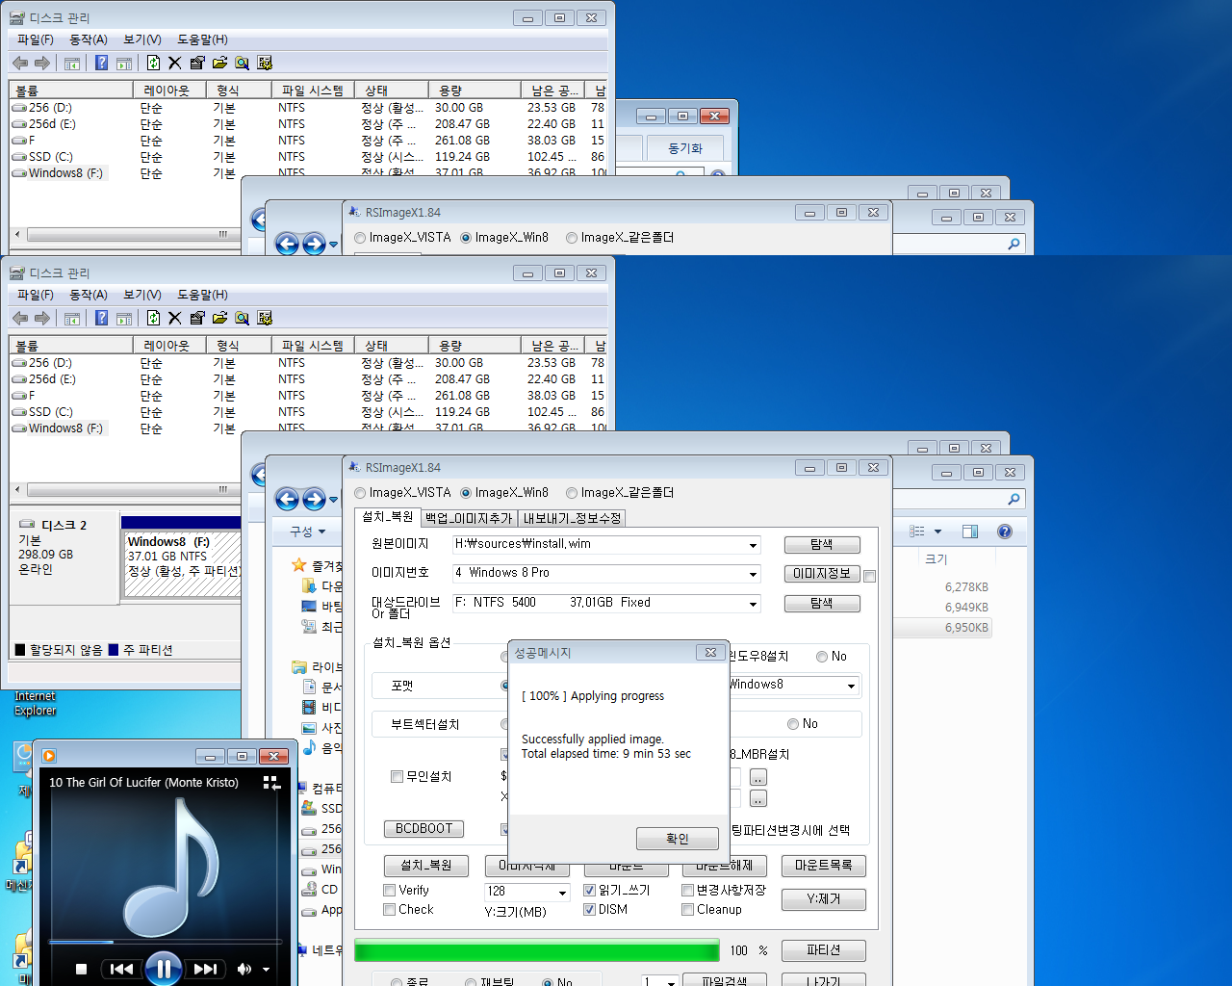
Task: Open 동작(A) menu in lower Disk Management
Action: [x=89, y=295]
